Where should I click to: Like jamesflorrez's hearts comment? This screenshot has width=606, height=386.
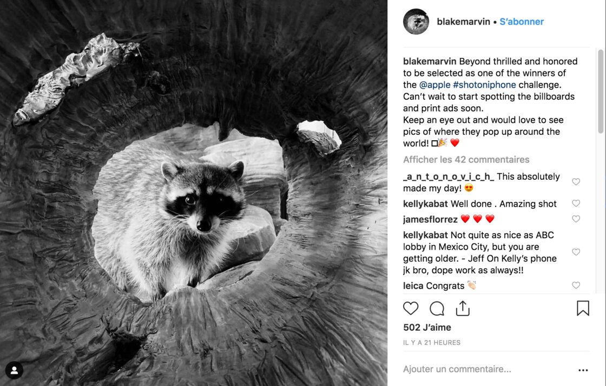click(576, 219)
